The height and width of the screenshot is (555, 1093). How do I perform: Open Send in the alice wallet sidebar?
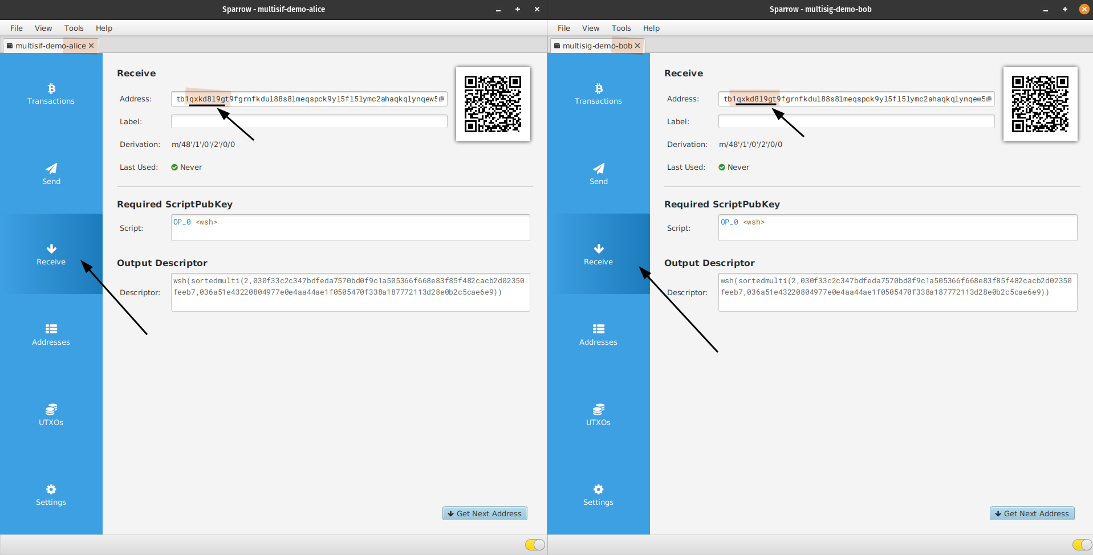pos(51,174)
